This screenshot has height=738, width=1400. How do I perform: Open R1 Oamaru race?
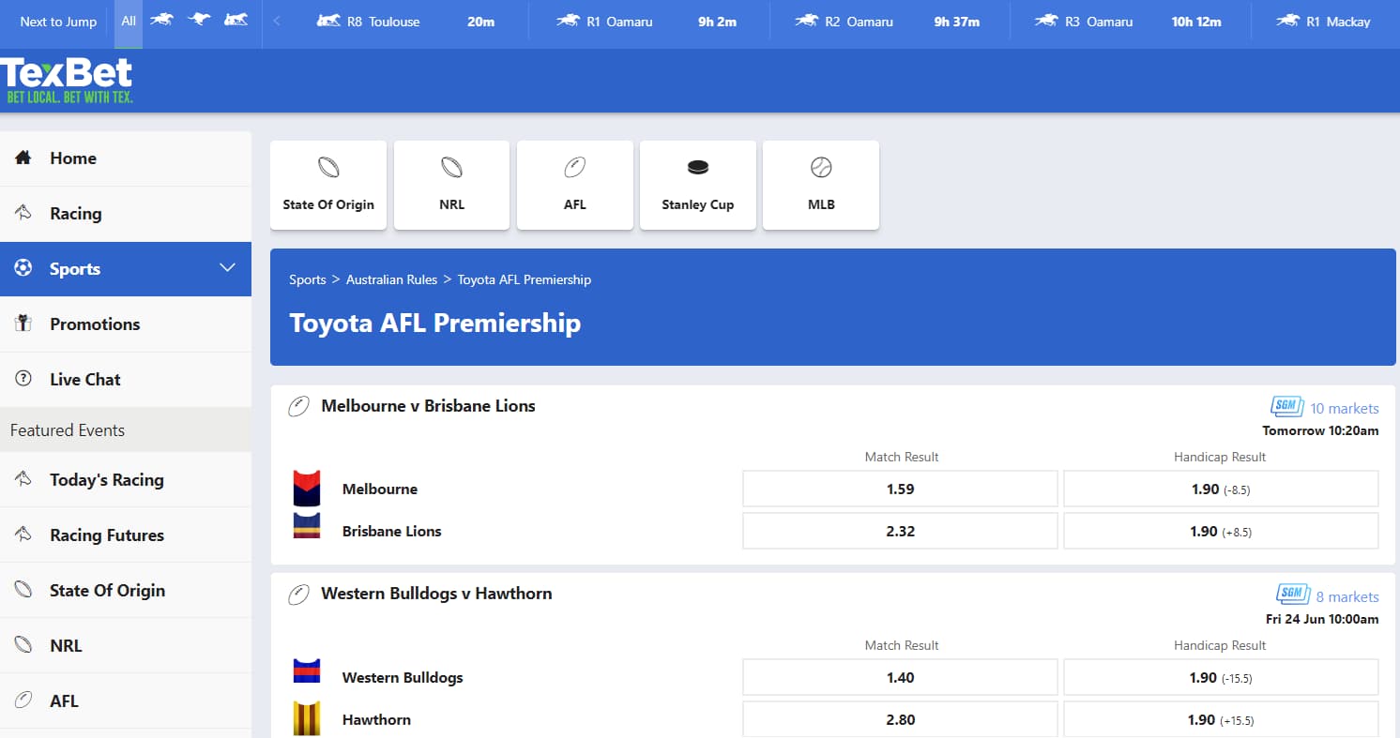[x=648, y=22]
